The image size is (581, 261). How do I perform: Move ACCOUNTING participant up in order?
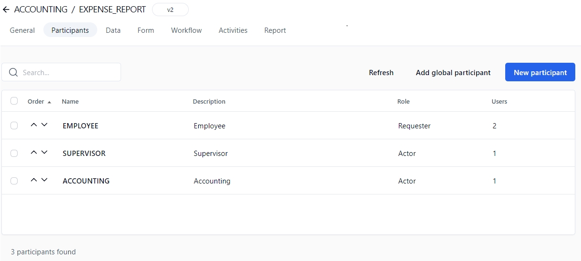pyautogui.click(x=33, y=180)
